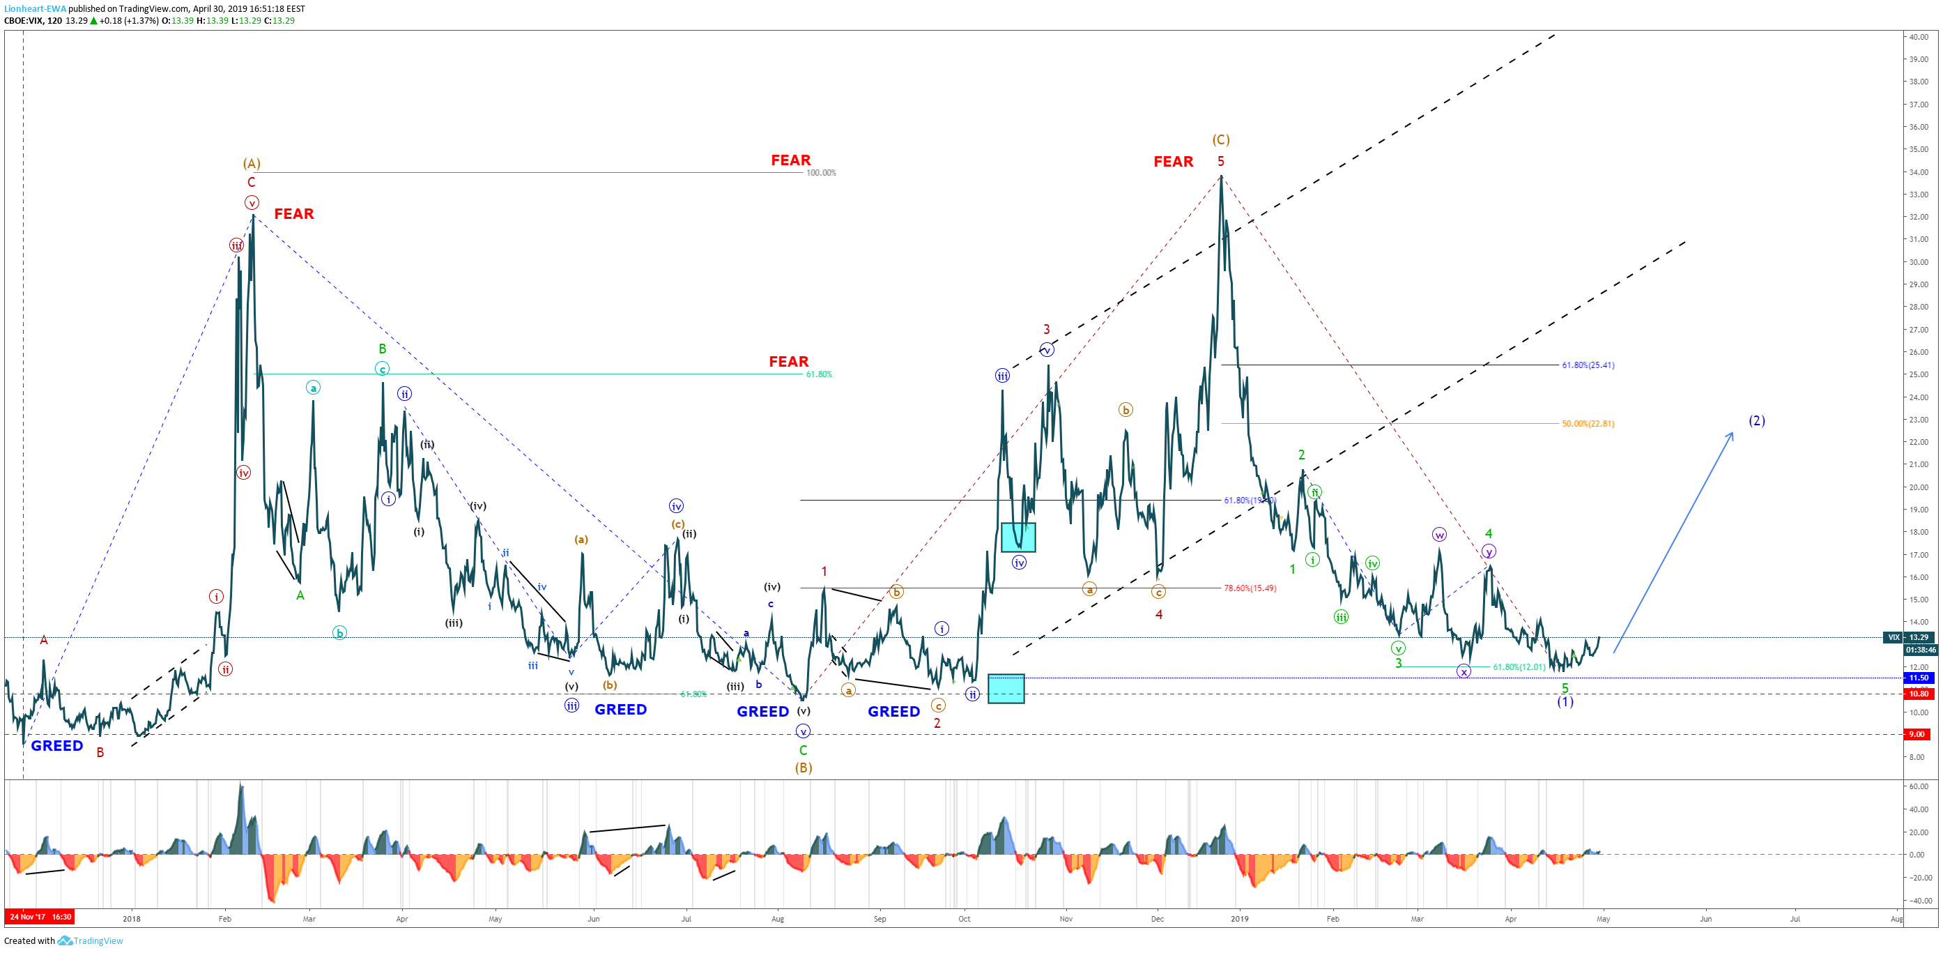Viewport: 1943px width, 953px height.
Task: Click the orange "(B)" wave label
Action: (804, 768)
